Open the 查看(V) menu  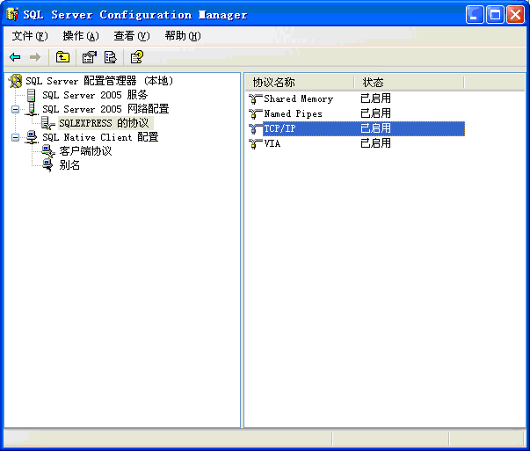(132, 36)
